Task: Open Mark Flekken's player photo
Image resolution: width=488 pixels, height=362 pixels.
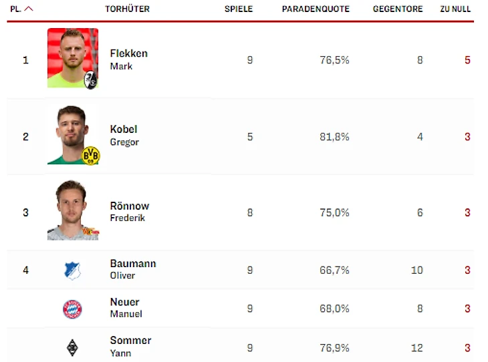Action: 70,57
